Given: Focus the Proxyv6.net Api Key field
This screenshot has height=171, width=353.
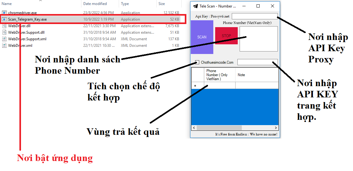Looking at the screenshot, I should pyautogui.click(x=255, y=16).
